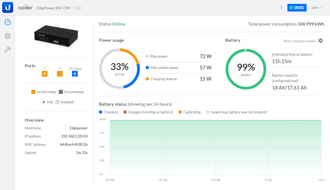Open the settings gear in sidebar
Viewport: 330px width, 190px height.
click(x=8, y=36)
